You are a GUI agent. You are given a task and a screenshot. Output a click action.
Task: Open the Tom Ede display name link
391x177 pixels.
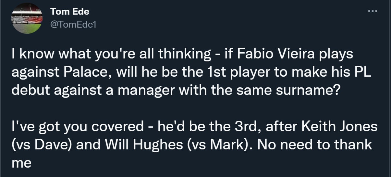point(70,11)
